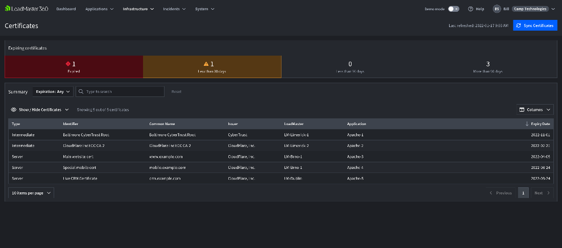The width and height of the screenshot is (562, 248).
Task: Go to the Dashboard tab
Action: pos(66,9)
